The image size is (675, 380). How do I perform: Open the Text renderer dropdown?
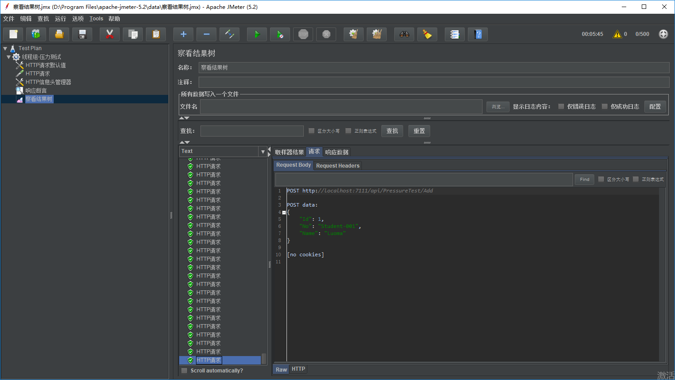point(263,152)
